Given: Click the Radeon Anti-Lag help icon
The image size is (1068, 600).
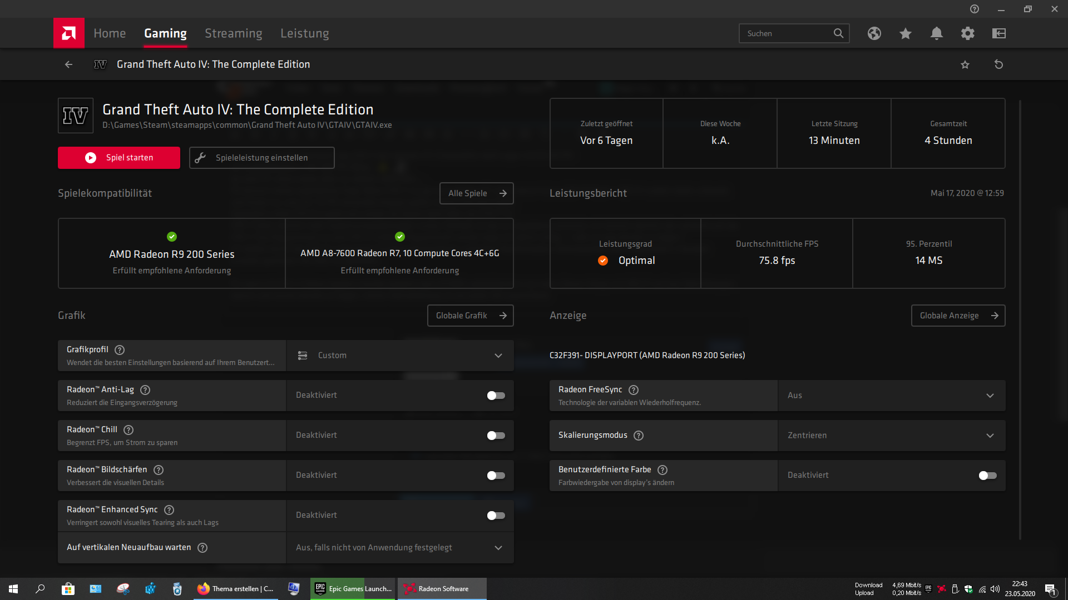Looking at the screenshot, I should (x=145, y=390).
